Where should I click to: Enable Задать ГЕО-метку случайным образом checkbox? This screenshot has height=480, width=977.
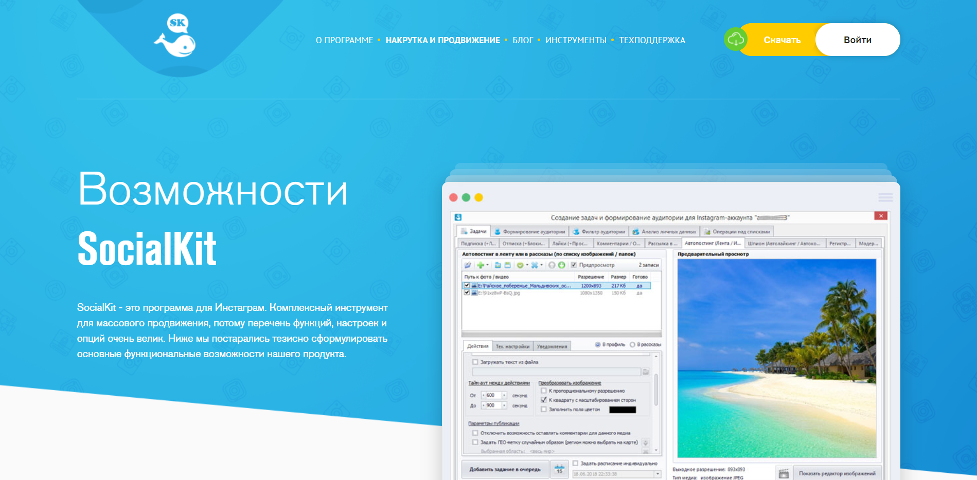[475, 442]
